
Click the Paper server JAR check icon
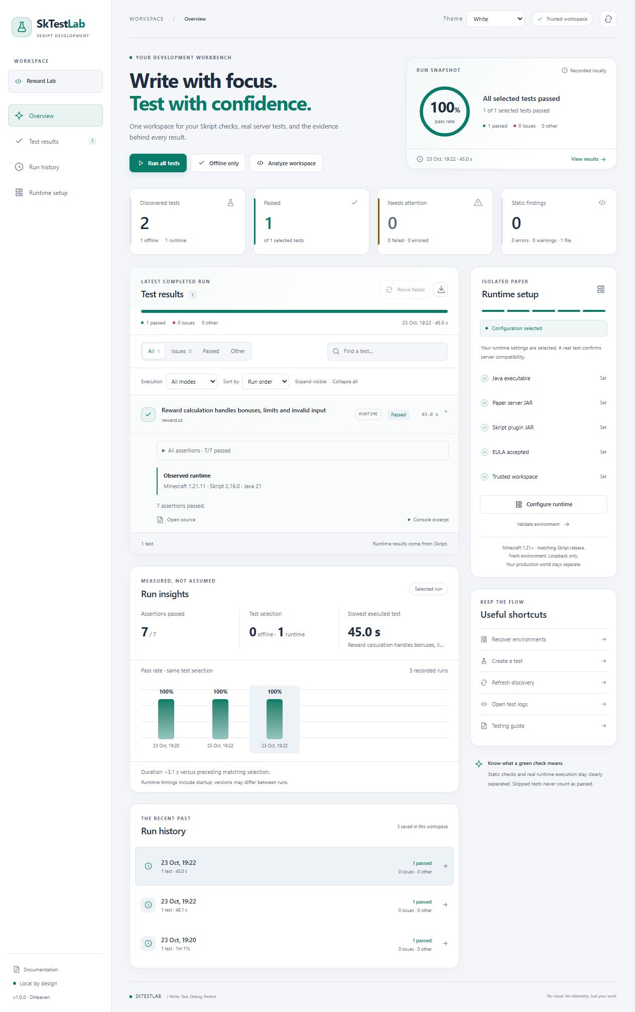484,403
